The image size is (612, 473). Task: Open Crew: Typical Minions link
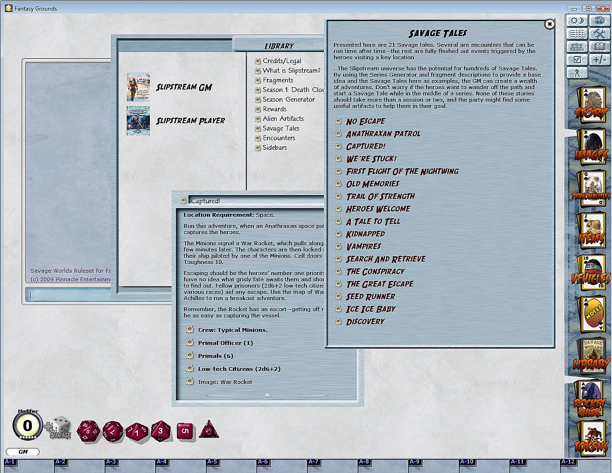point(232,330)
